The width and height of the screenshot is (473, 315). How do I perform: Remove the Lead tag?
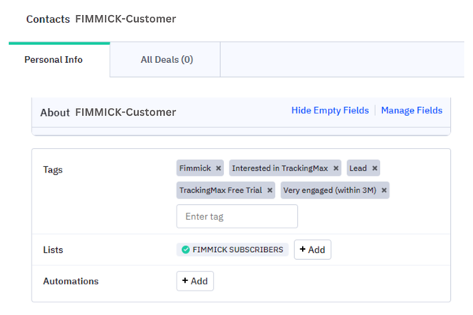pos(374,169)
